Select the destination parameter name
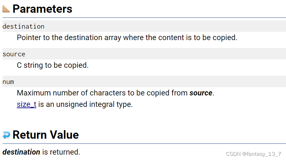 tap(23, 27)
